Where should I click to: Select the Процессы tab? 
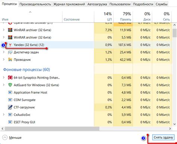coord(9,4)
